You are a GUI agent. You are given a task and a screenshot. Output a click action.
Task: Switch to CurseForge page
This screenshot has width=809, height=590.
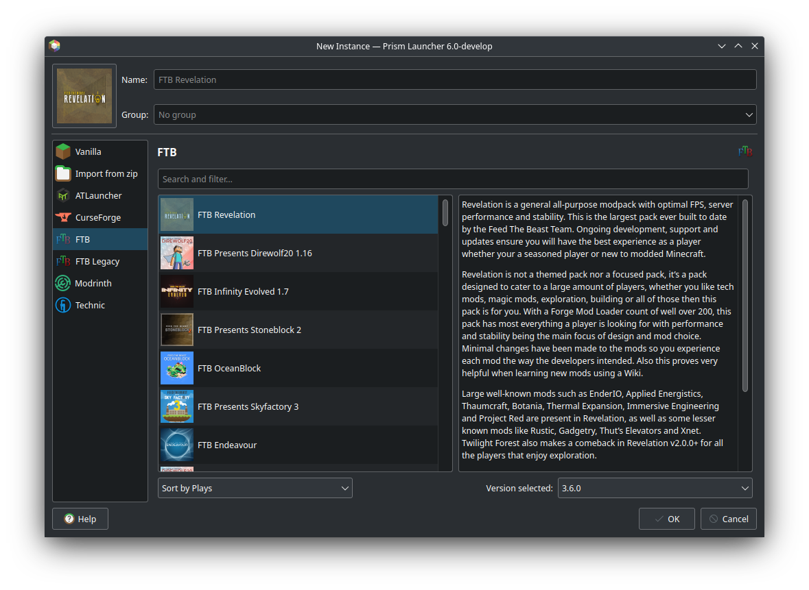pos(100,217)
